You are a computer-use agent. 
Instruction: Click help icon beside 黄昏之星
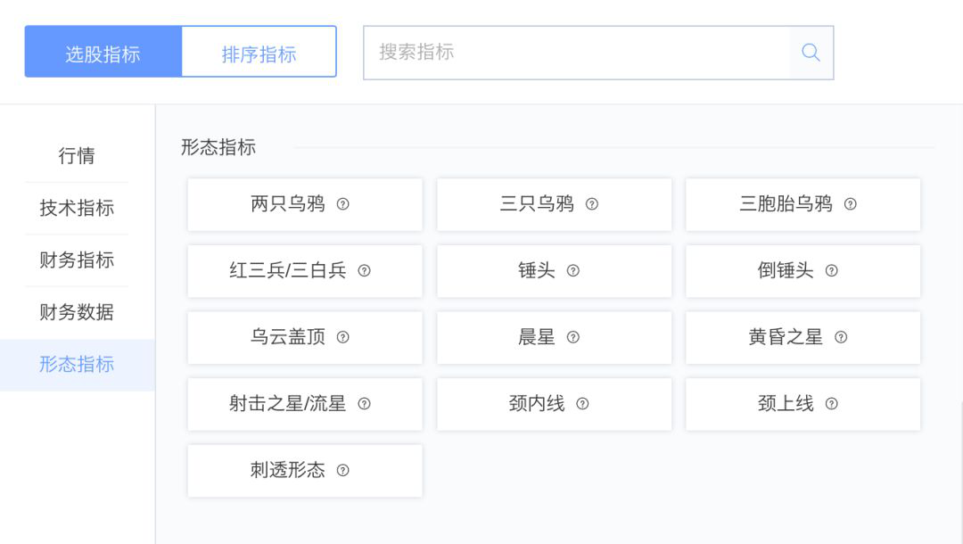tap(841, 337)
